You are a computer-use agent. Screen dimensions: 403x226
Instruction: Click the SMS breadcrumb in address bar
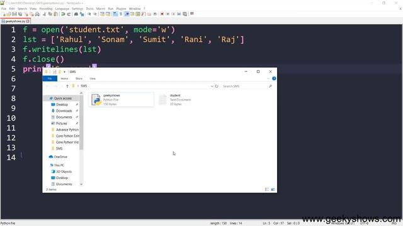click(x=84, y=86)
